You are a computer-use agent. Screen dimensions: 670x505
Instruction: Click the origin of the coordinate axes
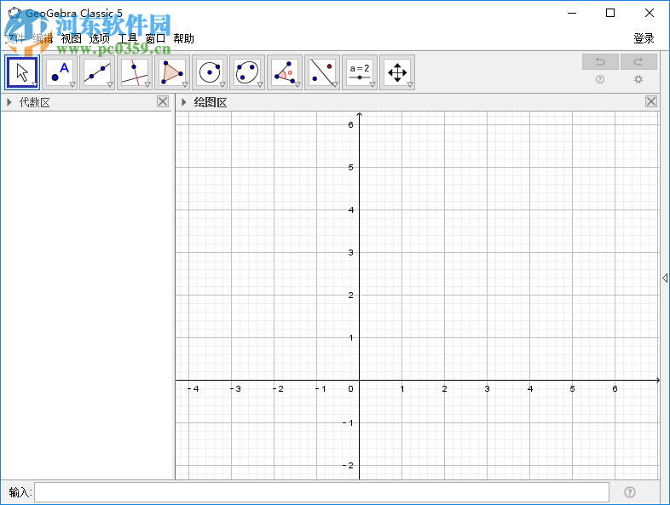(360, 380)
